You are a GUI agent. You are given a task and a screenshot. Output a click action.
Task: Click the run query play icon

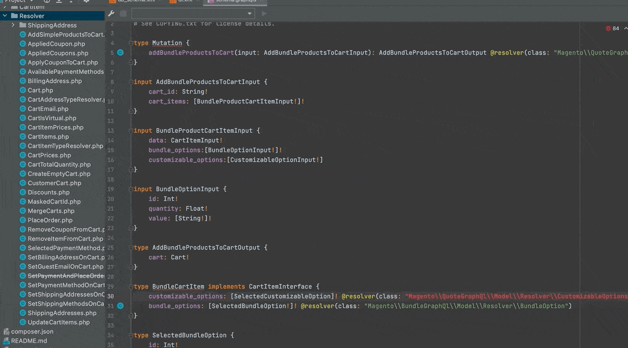click(x=264, y=14)
